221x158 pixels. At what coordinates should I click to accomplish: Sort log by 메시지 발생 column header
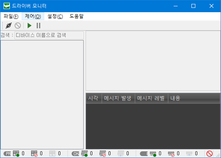[x=118, y=98]
